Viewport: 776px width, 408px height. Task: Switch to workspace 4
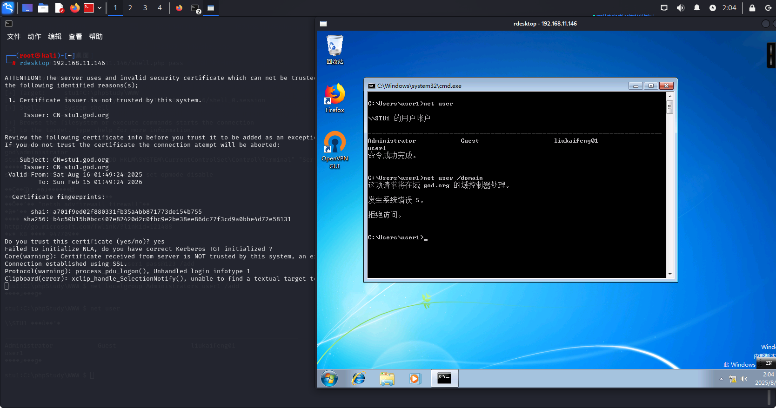[160, 8]
